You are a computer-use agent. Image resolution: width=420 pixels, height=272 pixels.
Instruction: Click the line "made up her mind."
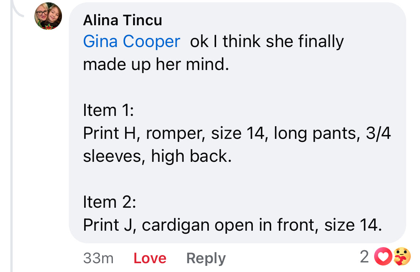156,65
